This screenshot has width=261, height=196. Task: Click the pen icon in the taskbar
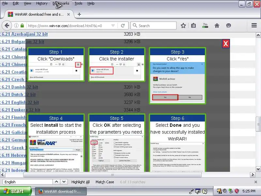(191, 191)
